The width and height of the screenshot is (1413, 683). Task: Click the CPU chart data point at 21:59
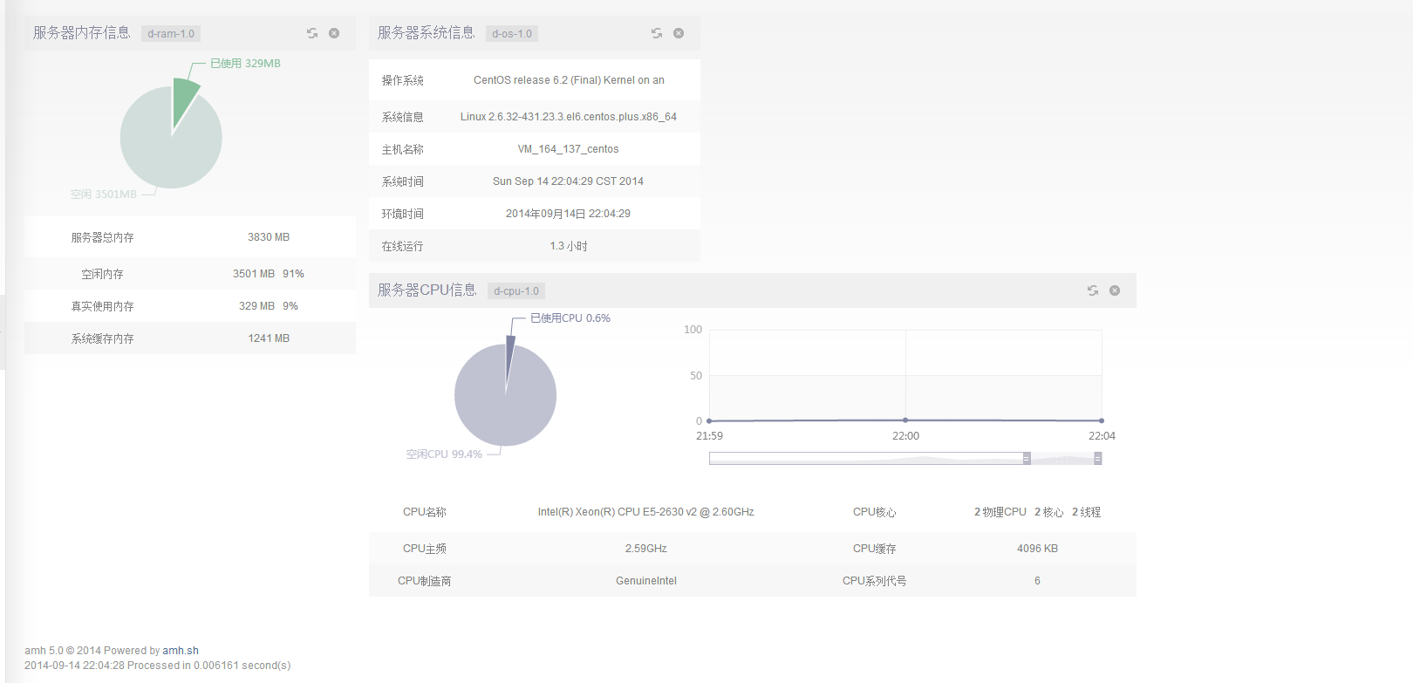(709, 420)
